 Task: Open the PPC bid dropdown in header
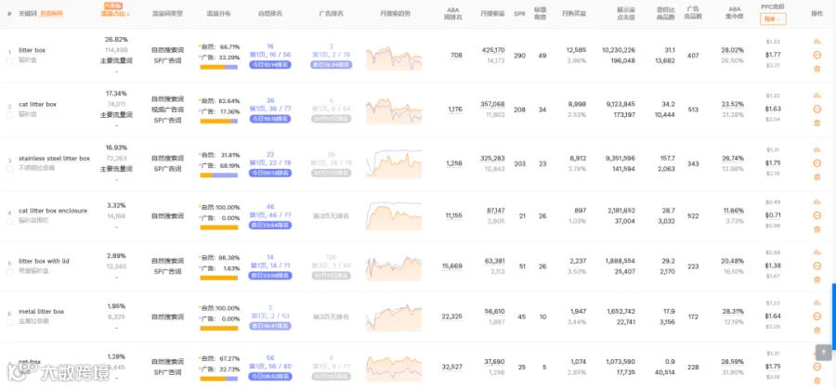click(x=773, y=19)
